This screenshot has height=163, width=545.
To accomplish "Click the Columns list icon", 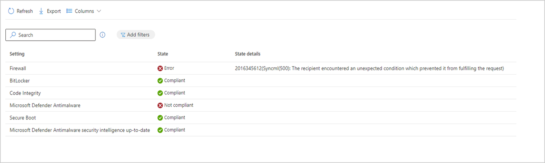I will [x=69, y=11].
